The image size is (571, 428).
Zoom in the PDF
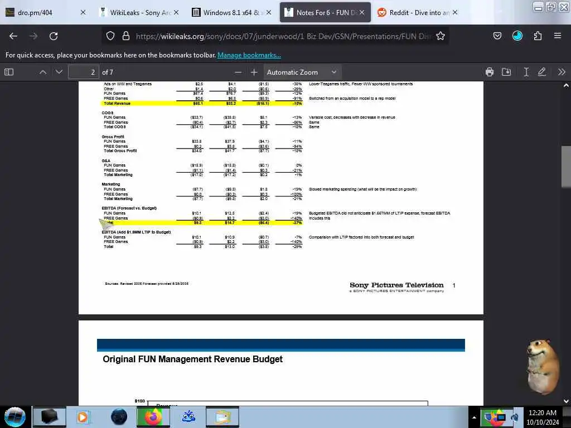(254, 72)
